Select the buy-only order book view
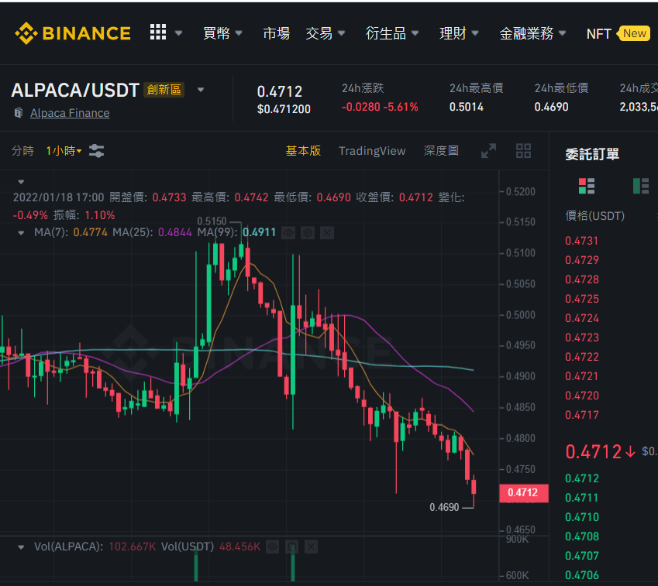 point(641,186)
